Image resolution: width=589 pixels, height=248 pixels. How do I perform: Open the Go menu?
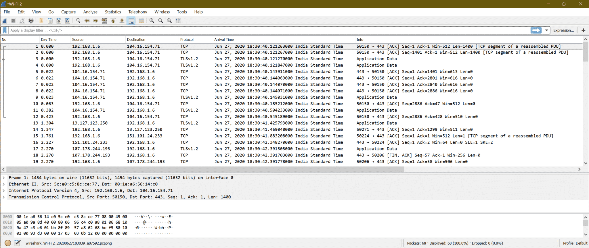(51, 12)
